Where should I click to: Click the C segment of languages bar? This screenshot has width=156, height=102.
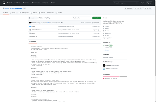click(123, 77)
